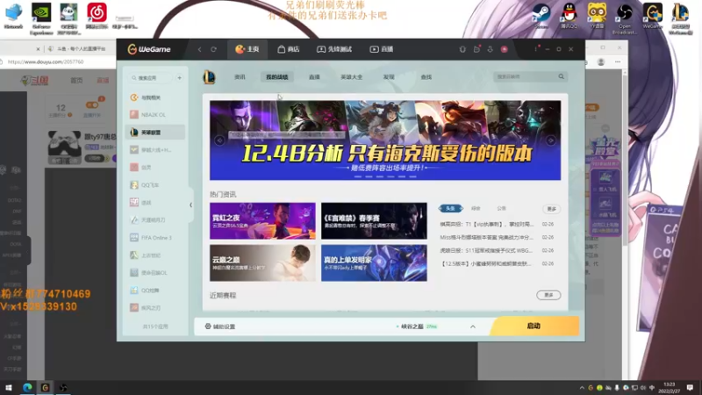This screenshot has width=702, height=395.
Task: Click the WeGame logo in the title bar
Action: [x=149, y=49]
